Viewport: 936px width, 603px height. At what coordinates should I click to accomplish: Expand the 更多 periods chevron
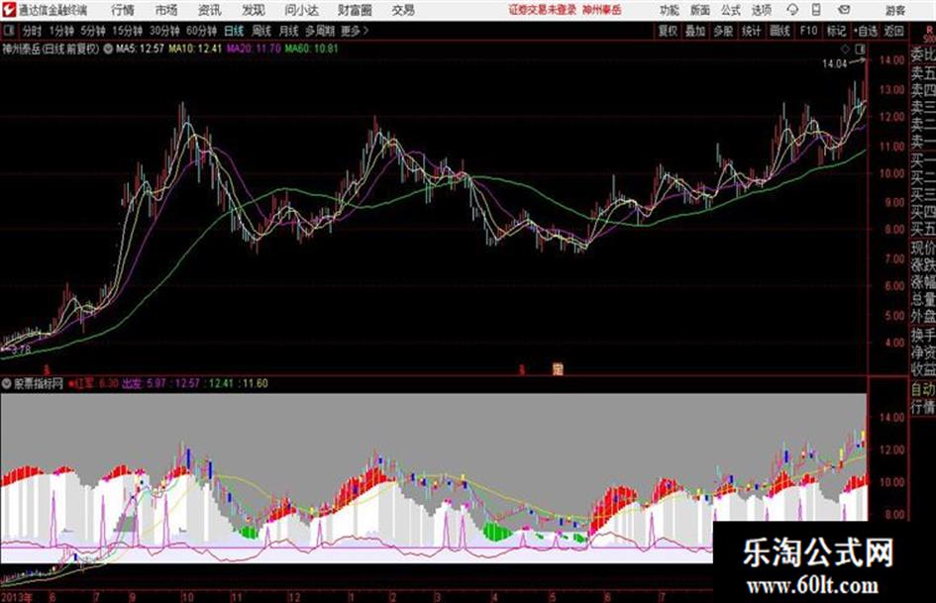coord(355,31)
